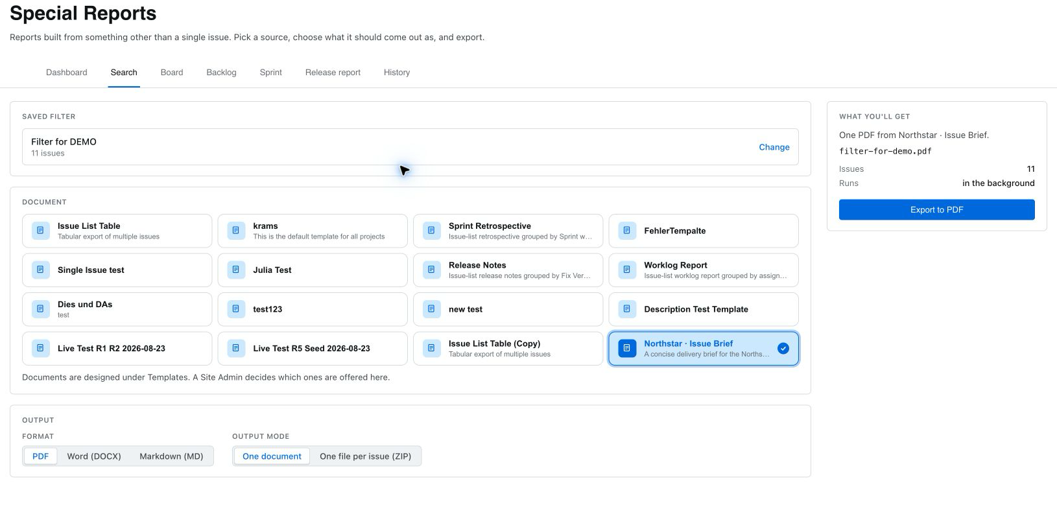This screenshot has height=525, width=1057.
Task: Click the document icon on Dies und DAs card
Action: tap(40, 309)
